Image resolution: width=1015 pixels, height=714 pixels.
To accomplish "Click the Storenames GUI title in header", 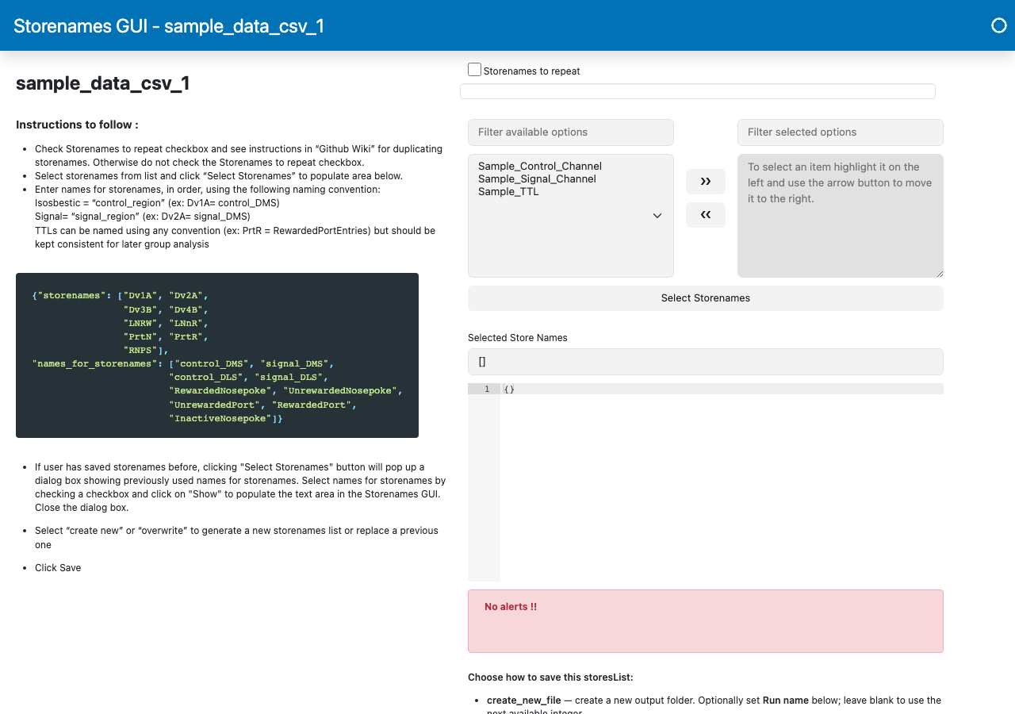I will click(169, 26).
